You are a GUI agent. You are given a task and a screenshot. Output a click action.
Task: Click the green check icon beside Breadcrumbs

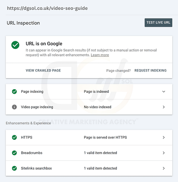click(14, 153)
